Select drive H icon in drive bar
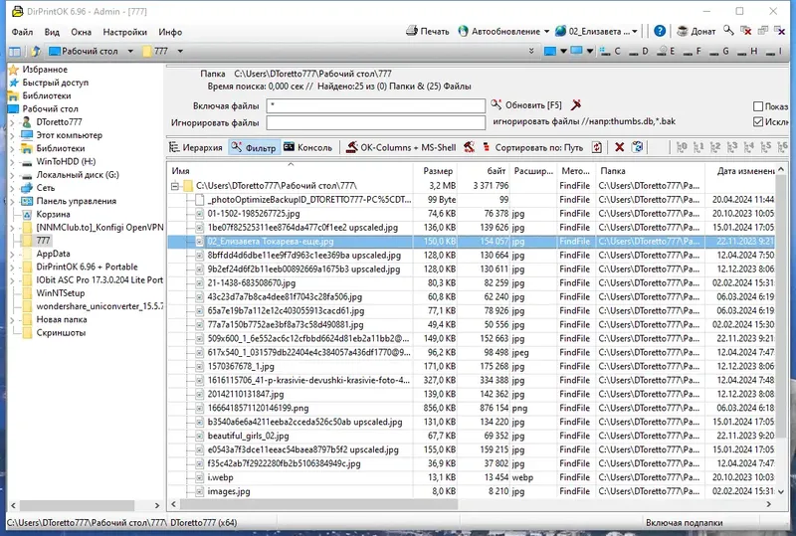This screenshot has height=536, width=796. (x=742, y=51)
